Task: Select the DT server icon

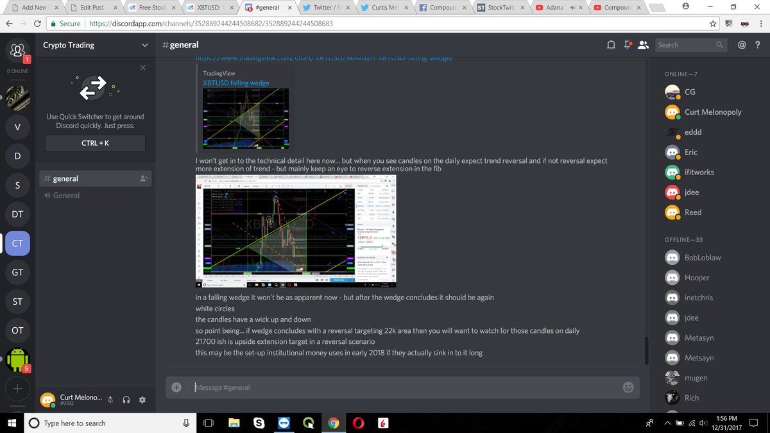Action: point(17,214)
